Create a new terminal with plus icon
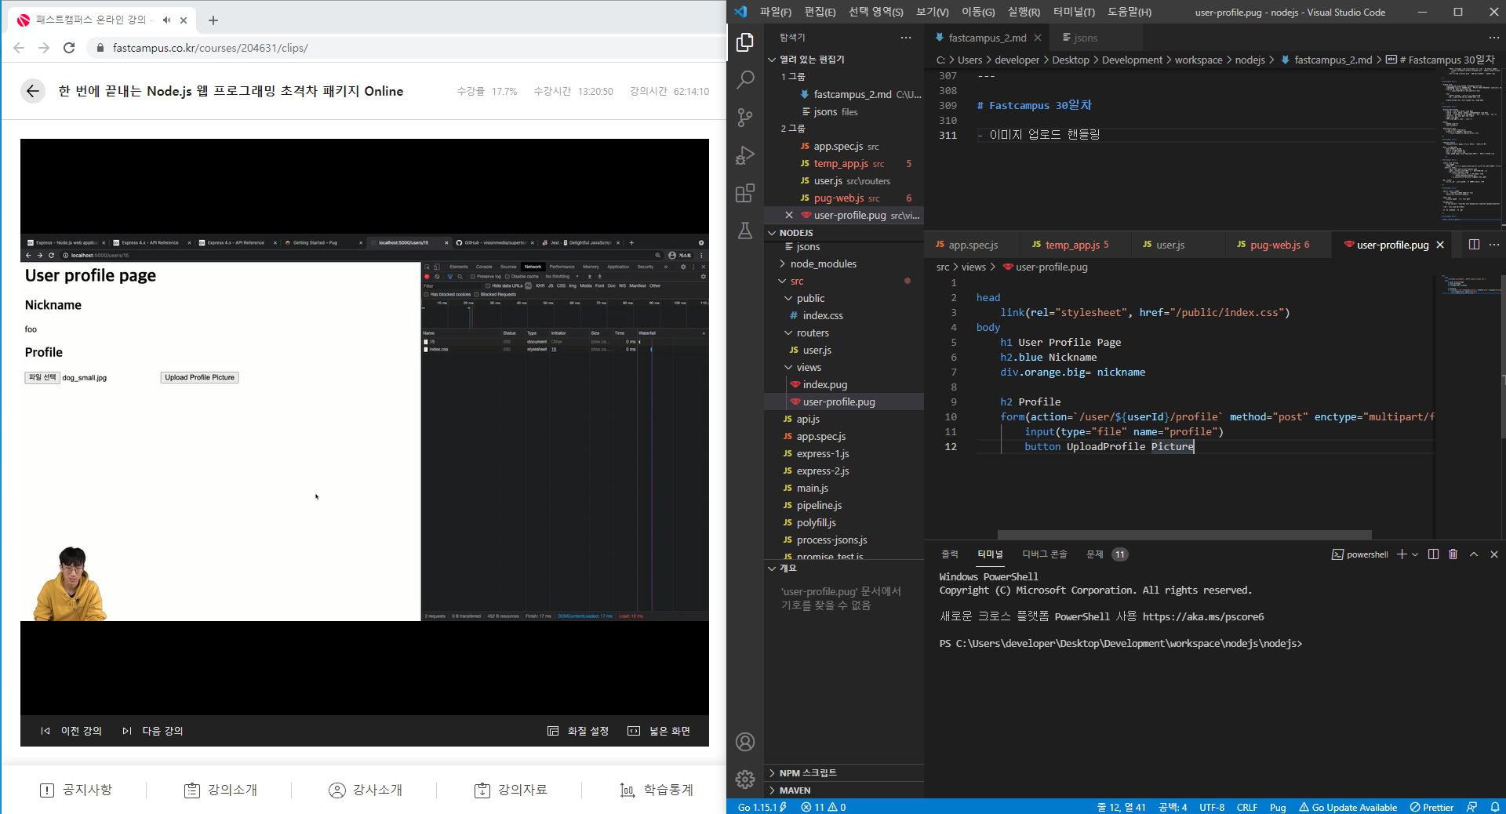The image size is (1506, 814). tap(1402, 554)
